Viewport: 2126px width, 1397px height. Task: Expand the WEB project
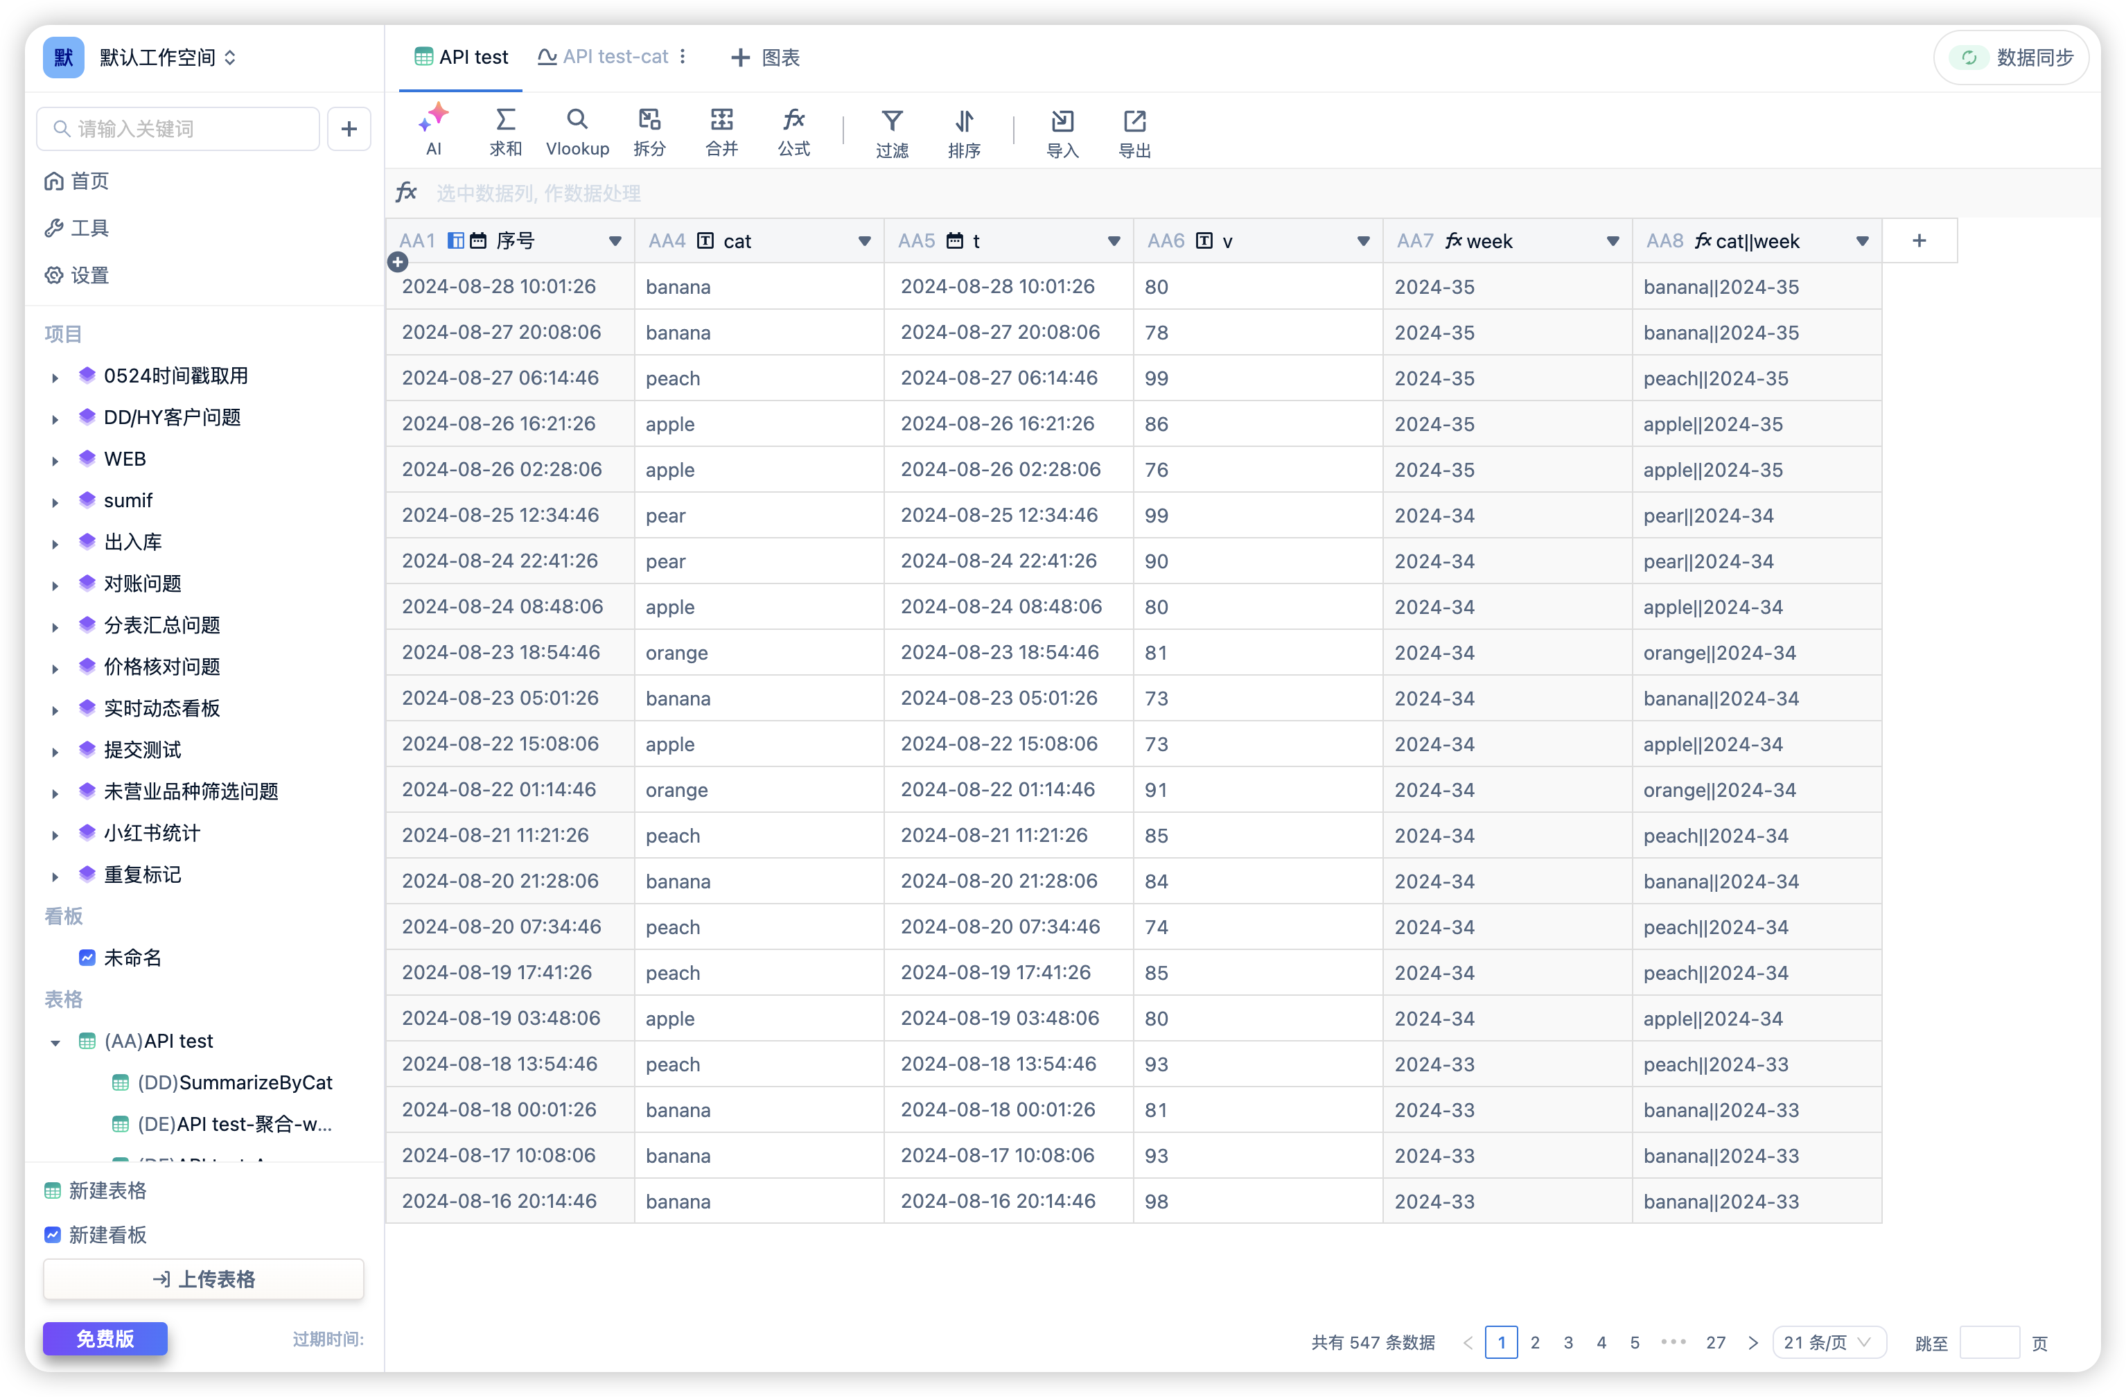(55, 461)
